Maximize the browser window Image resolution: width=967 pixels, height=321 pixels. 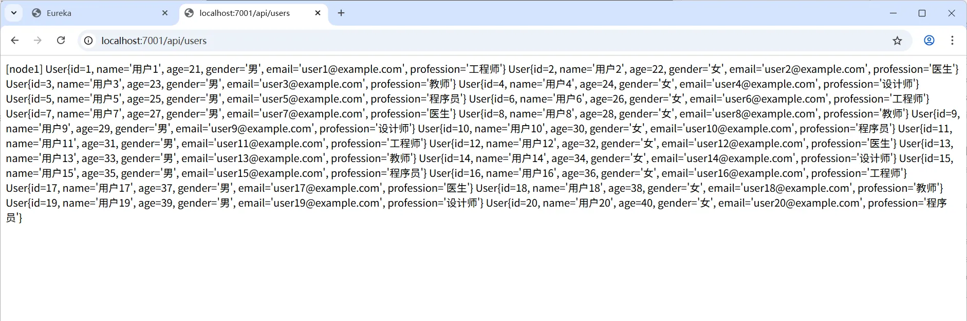pyautogui.click(x=922, y=13)
